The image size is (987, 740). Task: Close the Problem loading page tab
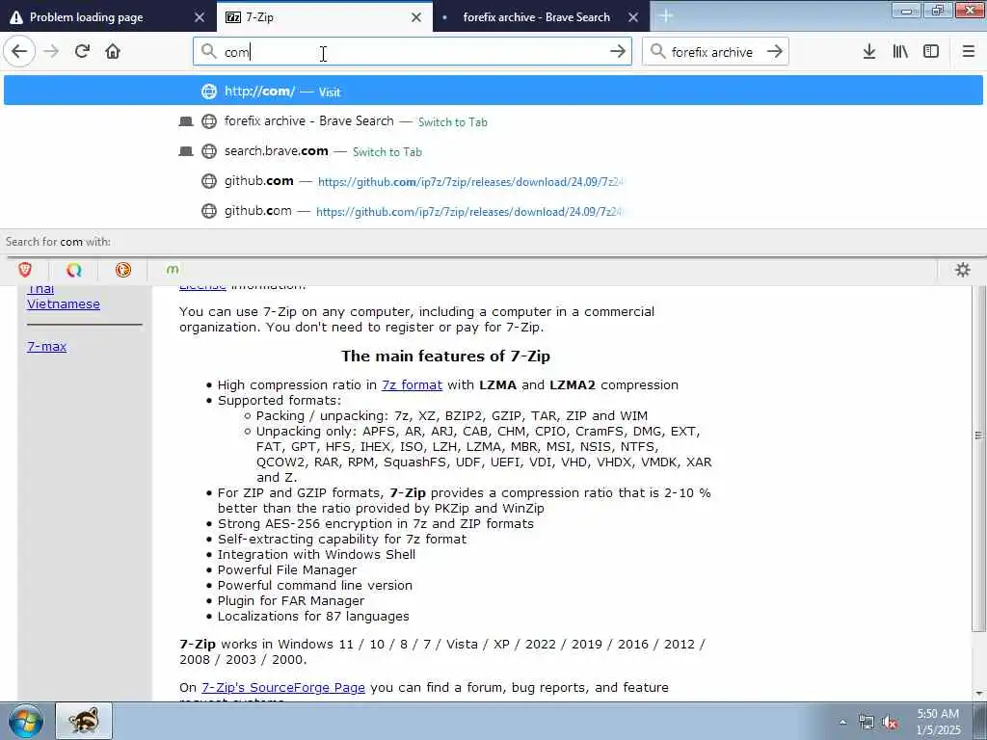tap(200, 17)
